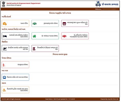Choose the black bed icon assistance scheme
121x102 pixels.
point(5,36)
